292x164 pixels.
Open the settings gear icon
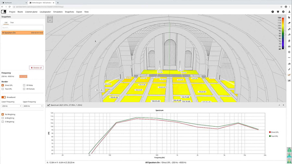[x=283, y=12]
